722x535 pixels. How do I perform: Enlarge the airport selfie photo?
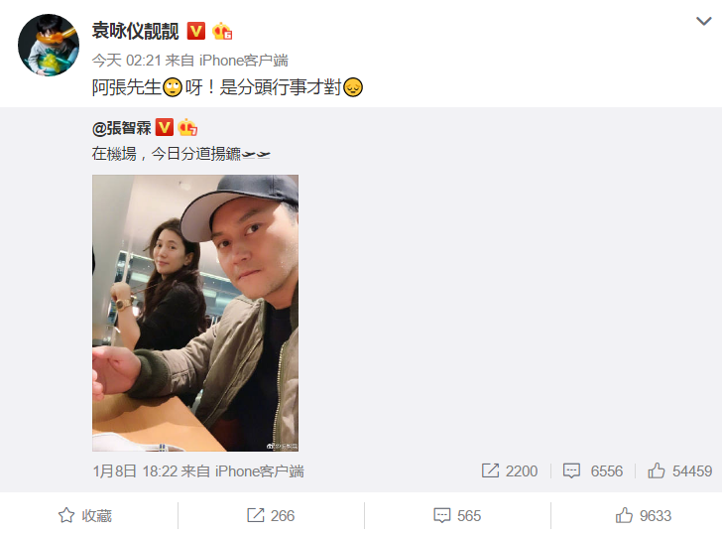[x=195, y=313]
